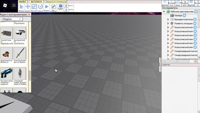Select the Выбрать arrow tool
200x113 pixels.
pyautogui.click(x=21, y=8)
